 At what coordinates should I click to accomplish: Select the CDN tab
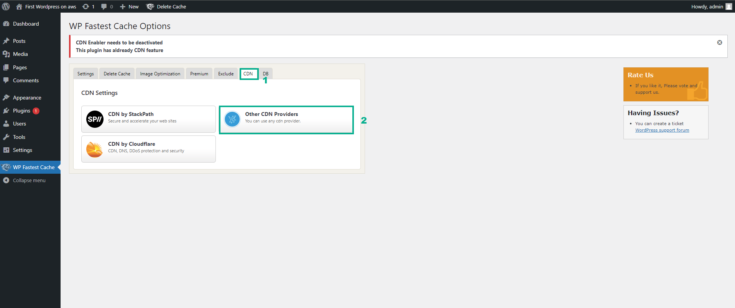tap(248, 74)
